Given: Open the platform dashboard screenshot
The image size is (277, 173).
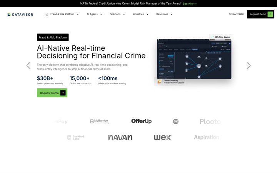Looking at the screenshot, I should tap(194, 59).
